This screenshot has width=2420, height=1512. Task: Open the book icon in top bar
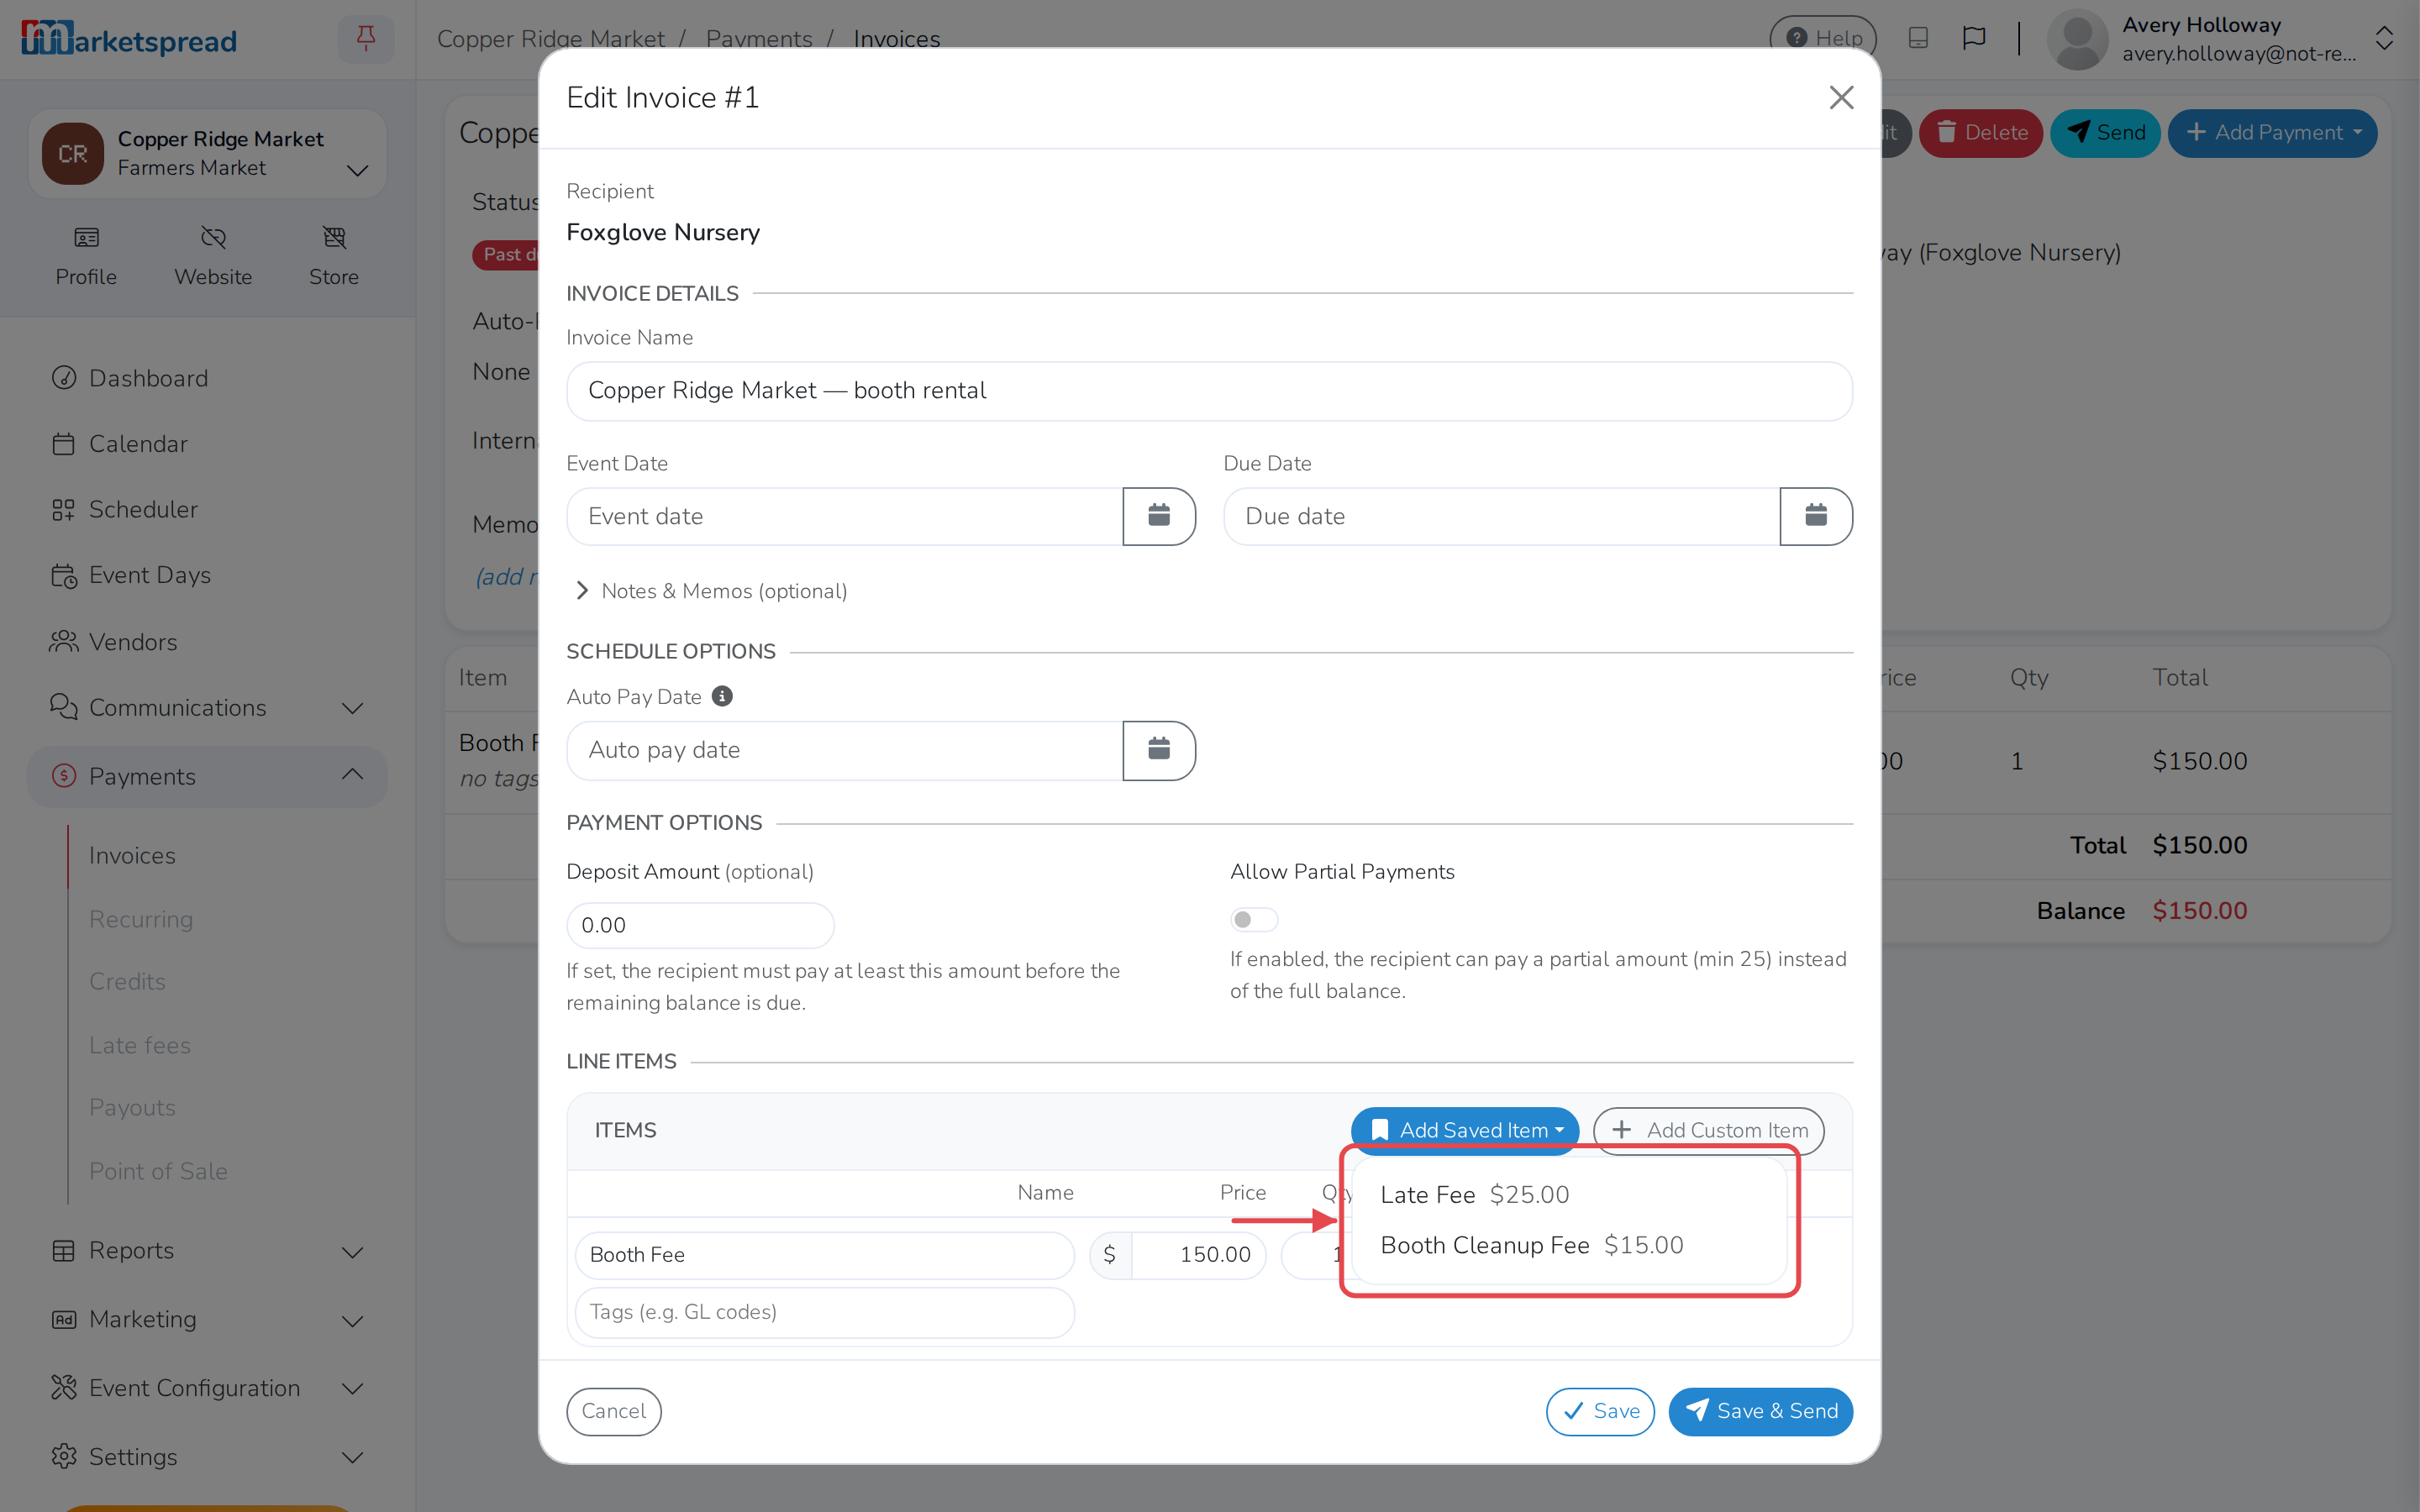tap(1918, 39)
